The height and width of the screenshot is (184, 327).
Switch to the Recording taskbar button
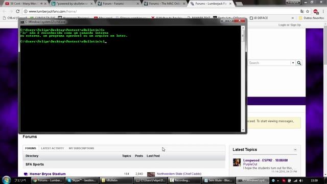click(x=184, y=180)
